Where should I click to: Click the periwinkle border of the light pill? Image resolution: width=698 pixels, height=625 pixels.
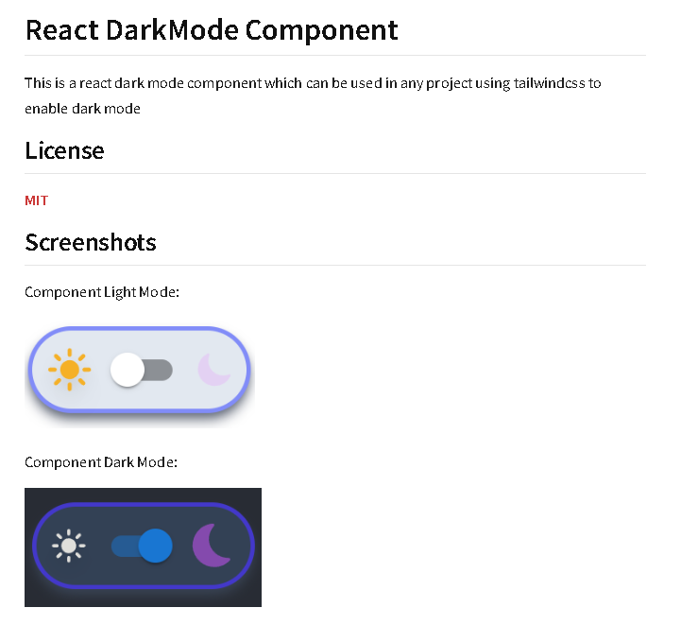point(142,329)
